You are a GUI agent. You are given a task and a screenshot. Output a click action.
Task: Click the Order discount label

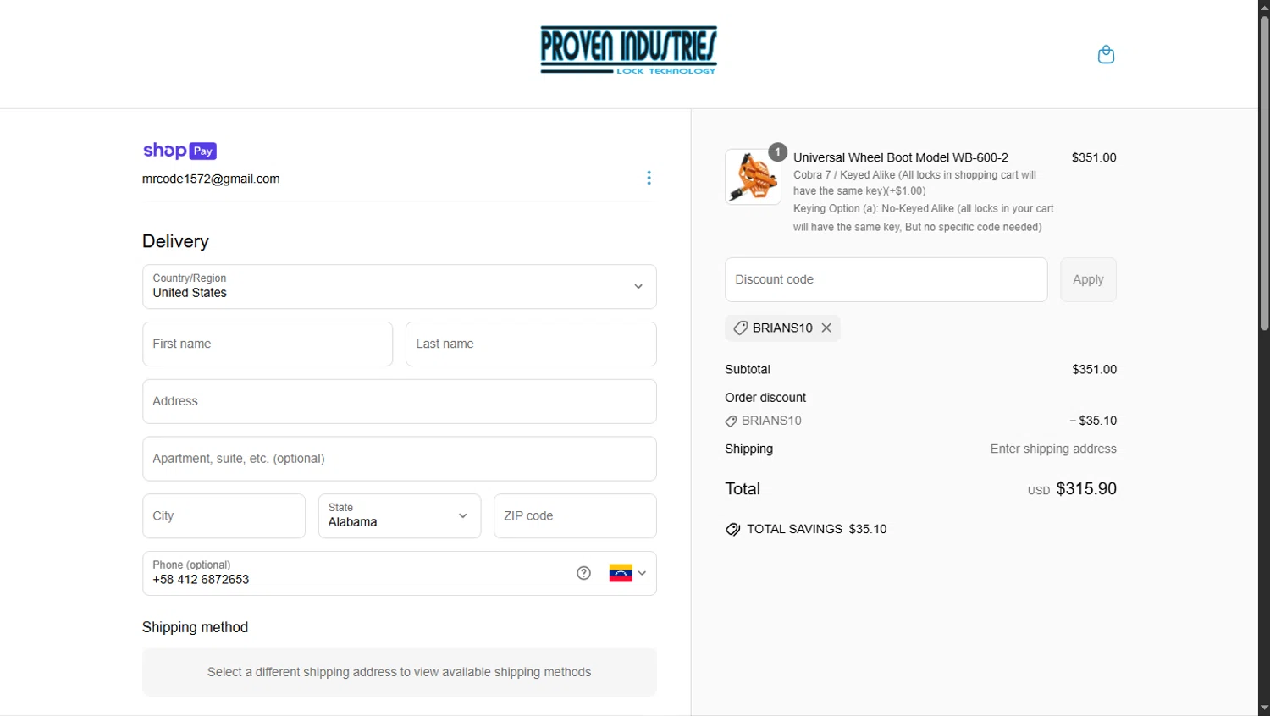[765, 398]
